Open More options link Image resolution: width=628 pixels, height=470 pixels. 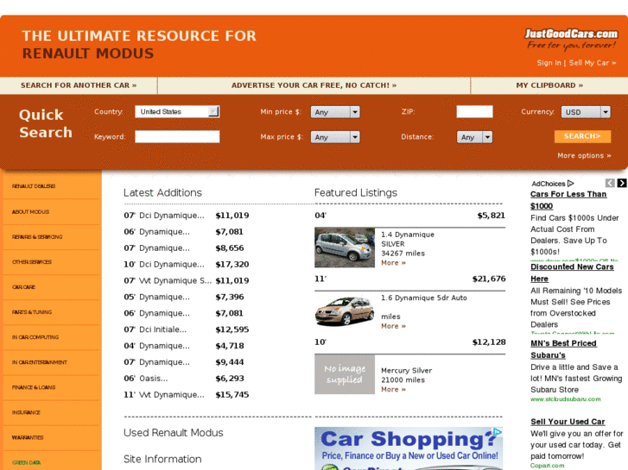[584, 155]
